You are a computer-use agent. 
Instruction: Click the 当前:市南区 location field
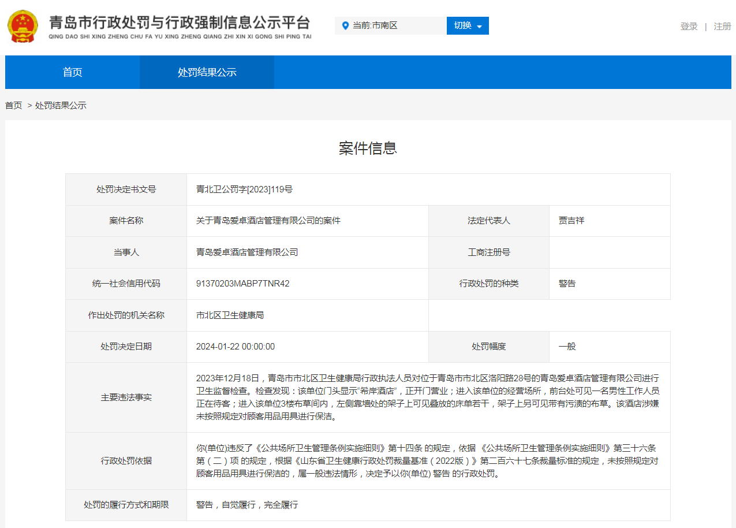pos(391,25)
